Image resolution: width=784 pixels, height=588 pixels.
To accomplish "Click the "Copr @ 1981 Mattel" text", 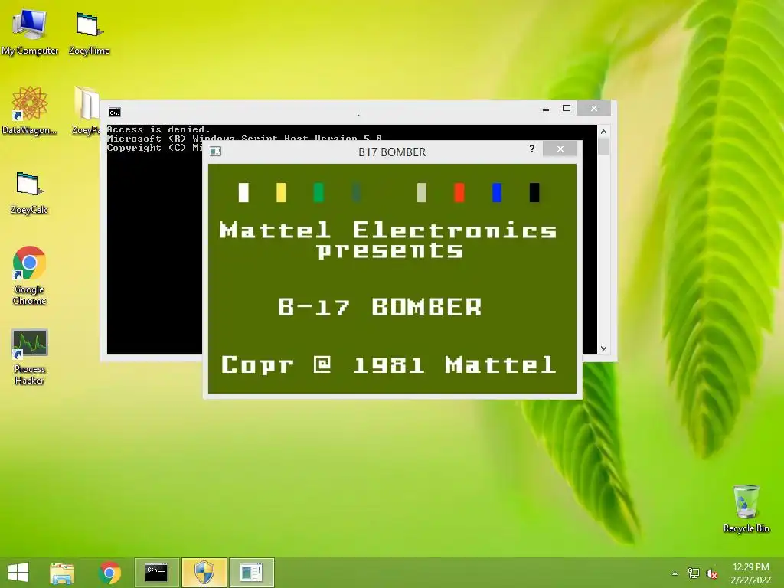I will 388,364.
